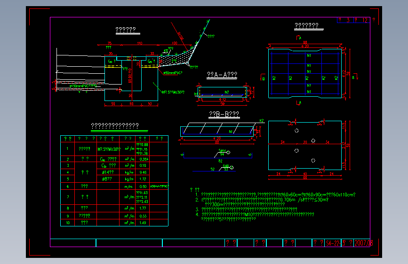
Task: Click the "59" dimension under A-A section
Action: pos(223,104)
